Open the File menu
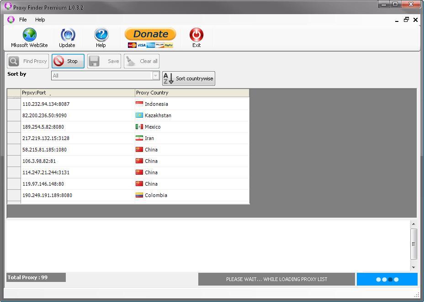Image resolution: width=424 pixels, height=302 pixels. coord(23,20)
